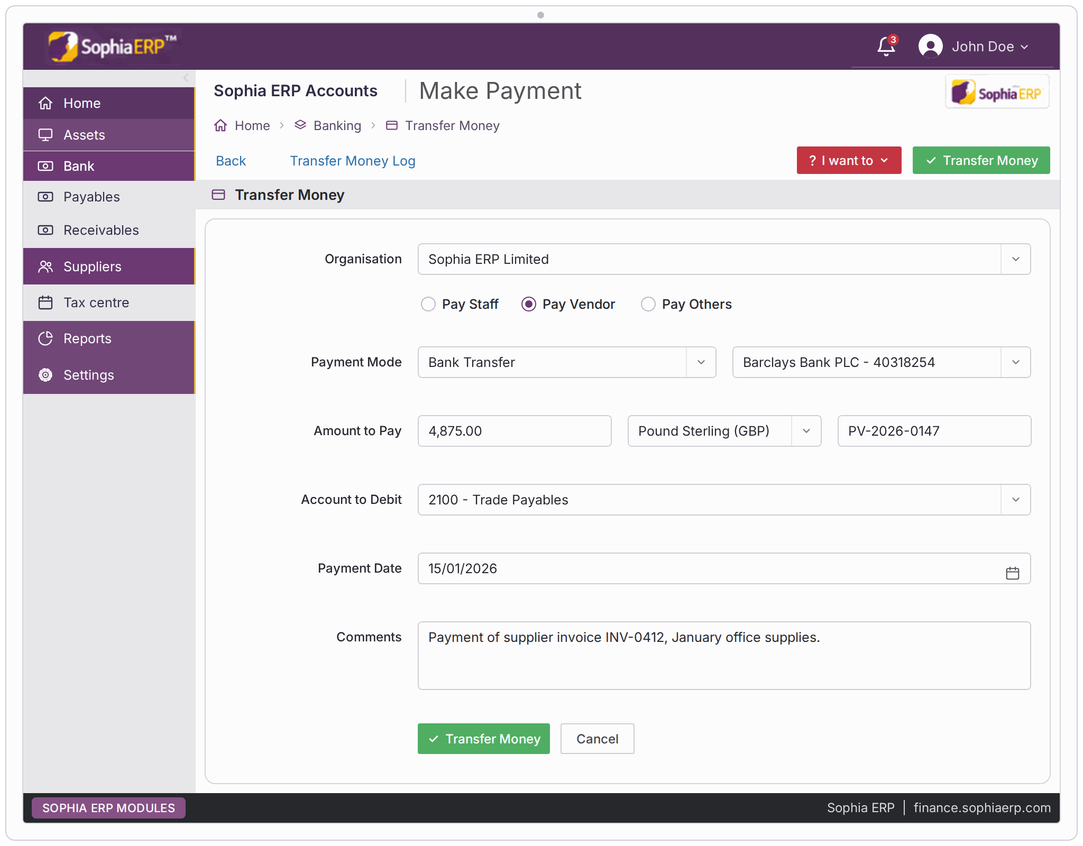Image resolution: width=1083 pixels, height=846 pixels.
Task: Open the notifications bell icon
Action: pyautogui.click(x=886, y=47)
